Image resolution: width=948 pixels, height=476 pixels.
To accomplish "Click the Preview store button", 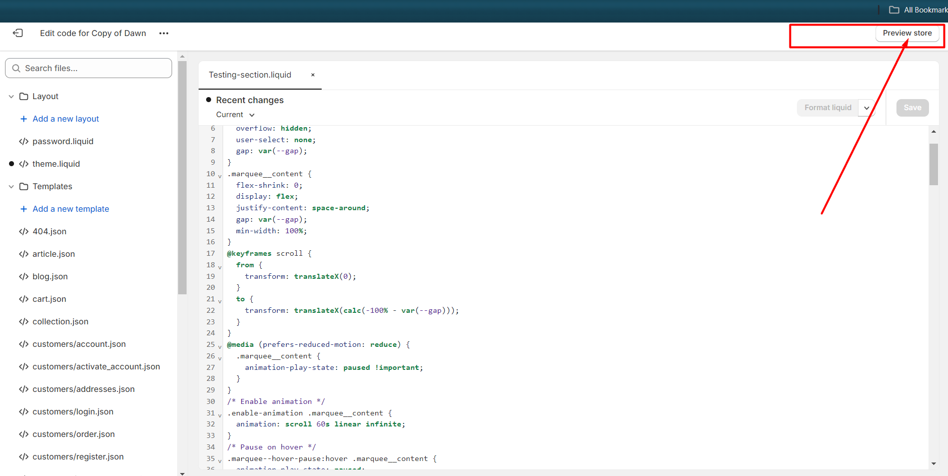I will (x=907, y=33).
